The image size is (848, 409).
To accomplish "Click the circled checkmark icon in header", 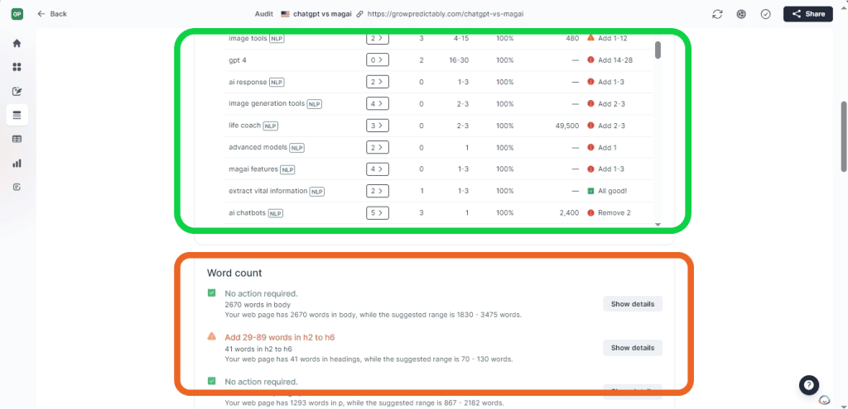I will (x=765, y=15).
